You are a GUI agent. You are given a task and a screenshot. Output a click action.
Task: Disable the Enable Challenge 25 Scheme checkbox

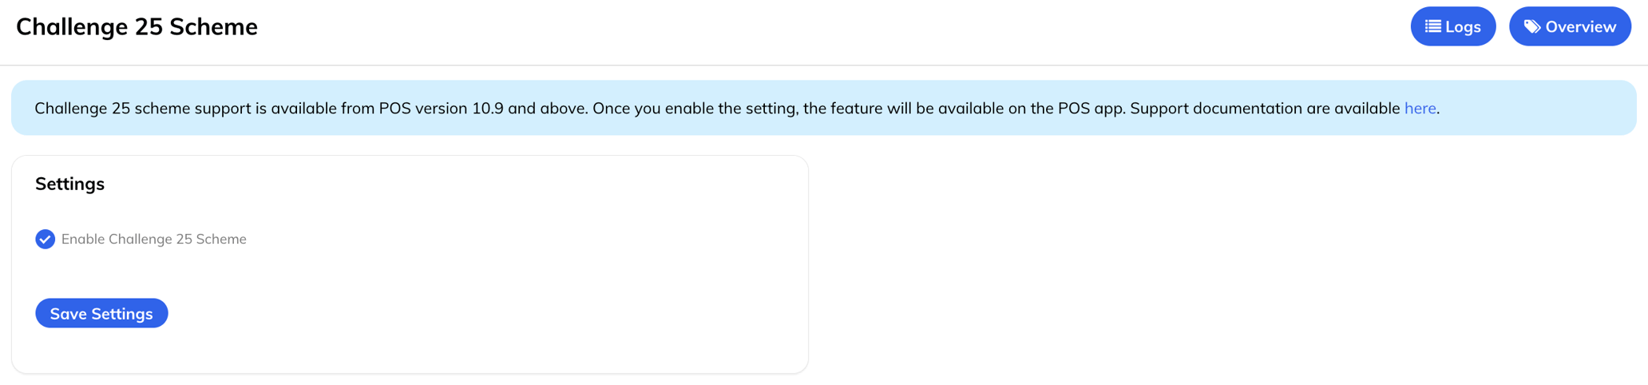tap(46, 239)
